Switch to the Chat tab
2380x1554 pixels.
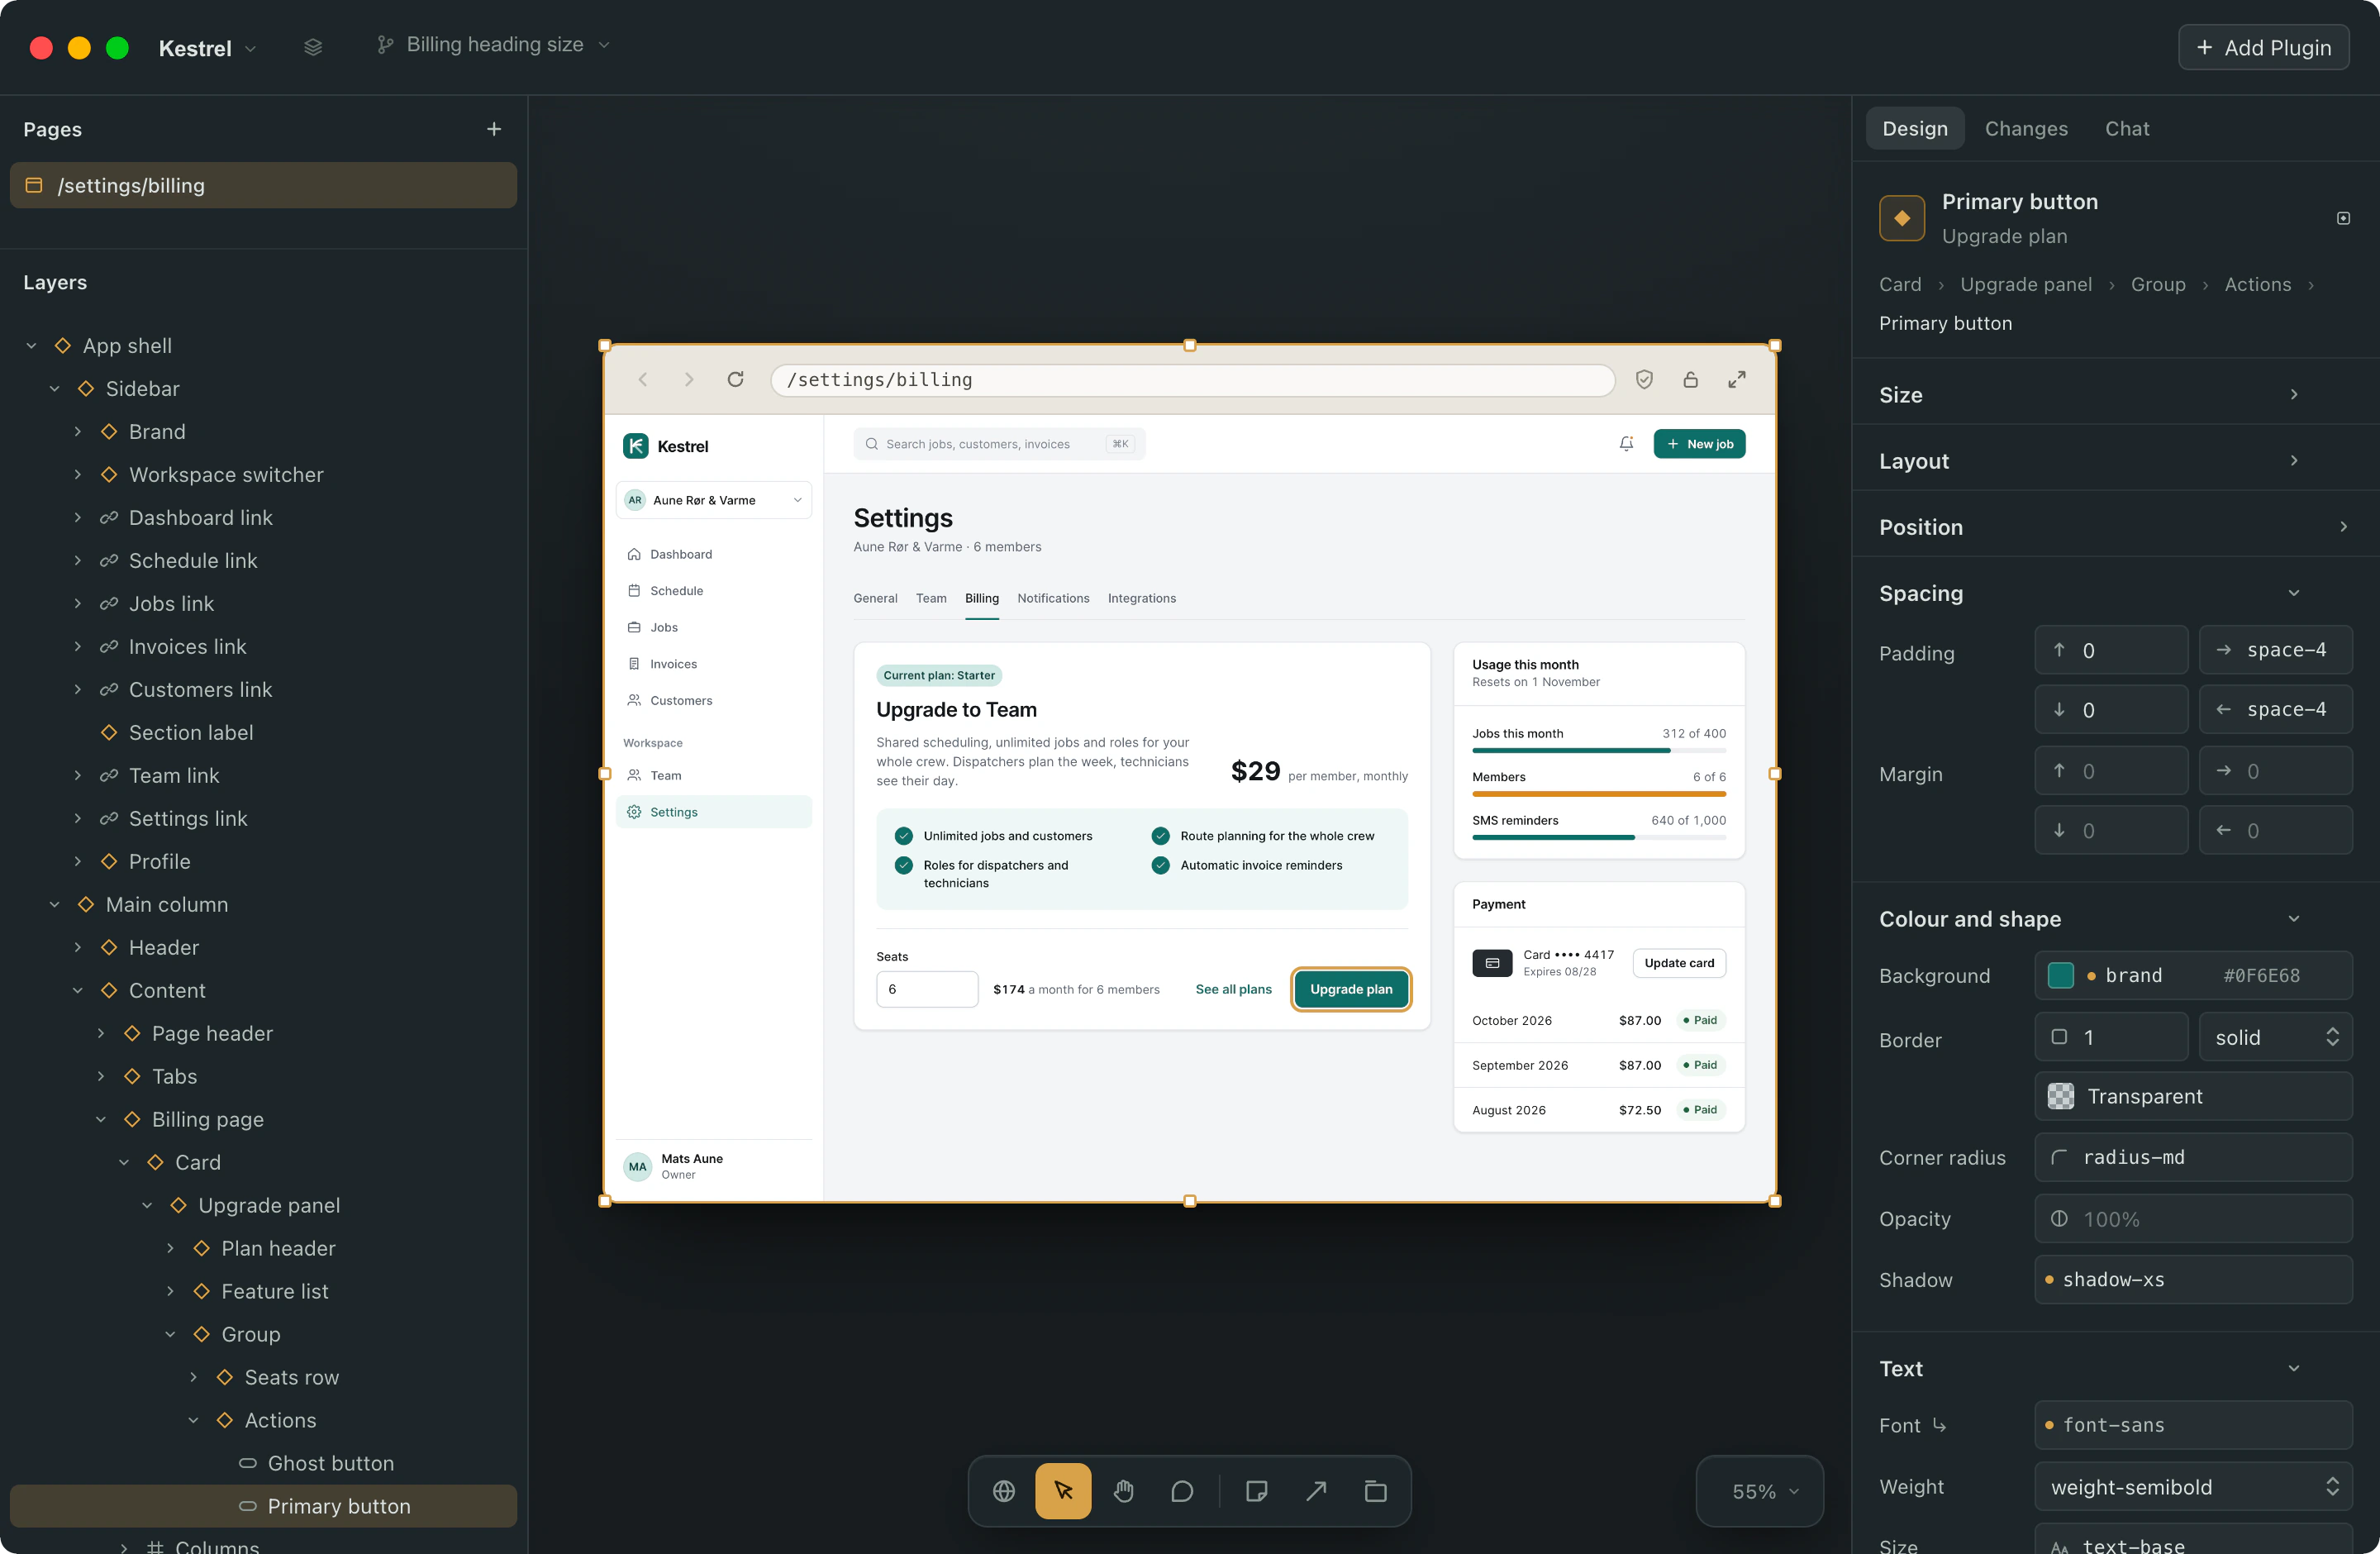pyautogui.click(x=2126, y=128)
